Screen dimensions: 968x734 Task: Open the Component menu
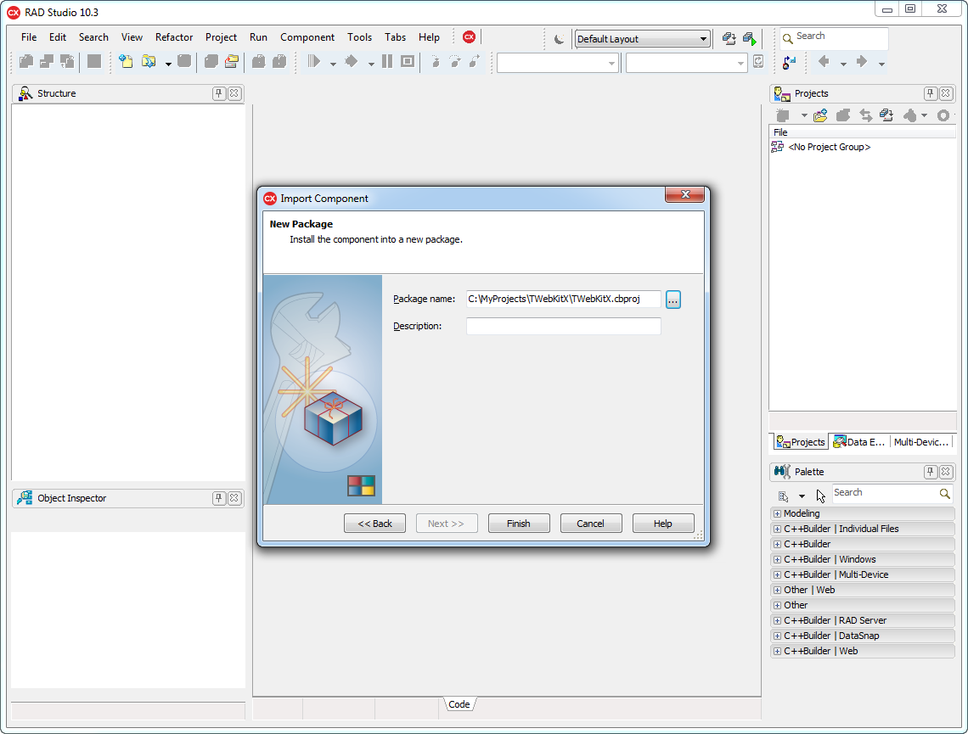(x=307, y=37)
